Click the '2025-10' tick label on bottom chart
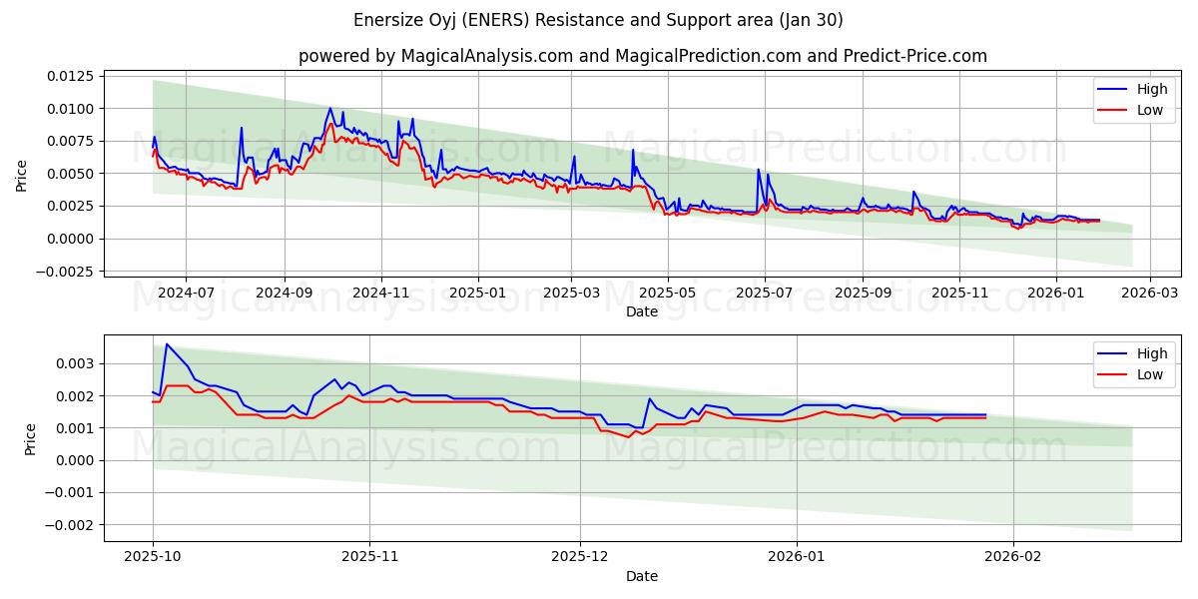 [x=153, y=558]
